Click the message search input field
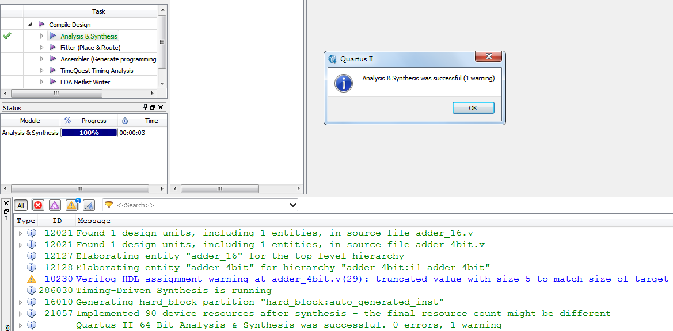This screenshot has height=331, width=673. coord(201,205)
